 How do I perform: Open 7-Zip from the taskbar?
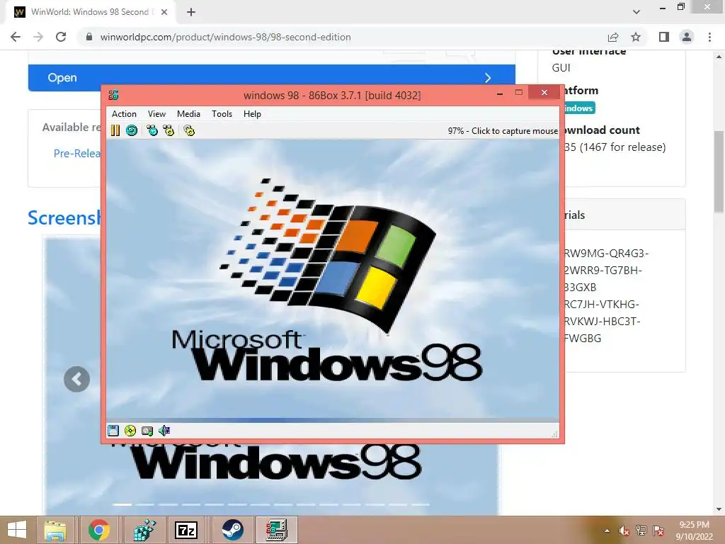coord(186,530)
